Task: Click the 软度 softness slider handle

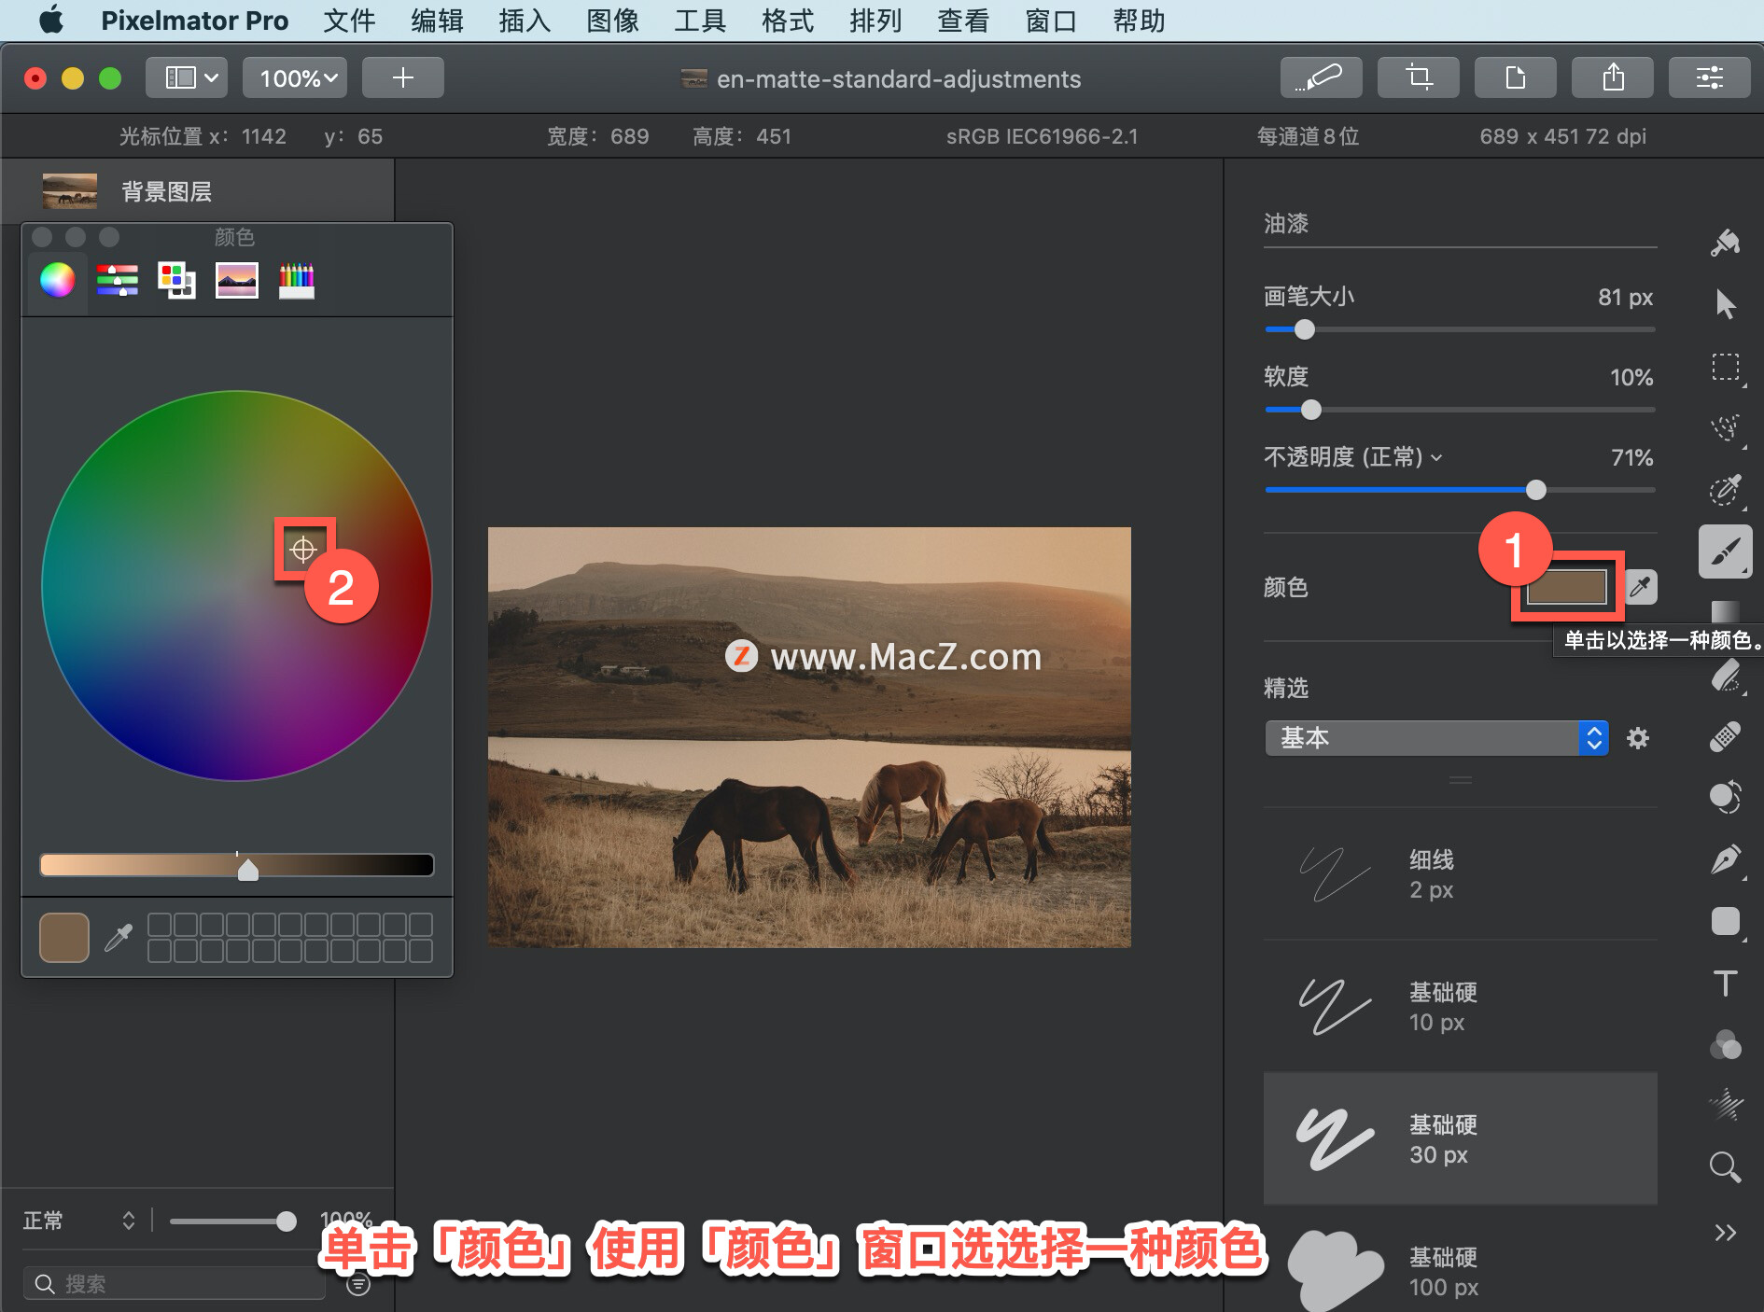Action: [1311, 410]
